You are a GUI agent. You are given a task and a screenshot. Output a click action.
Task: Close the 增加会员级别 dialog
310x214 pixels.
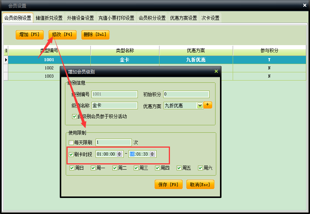[216, 71]
